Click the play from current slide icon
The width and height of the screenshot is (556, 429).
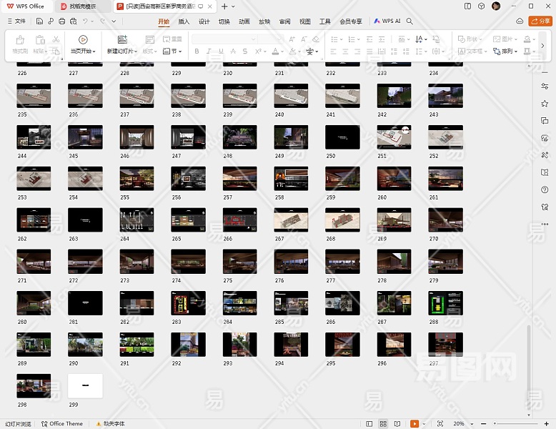coord(83,40)
